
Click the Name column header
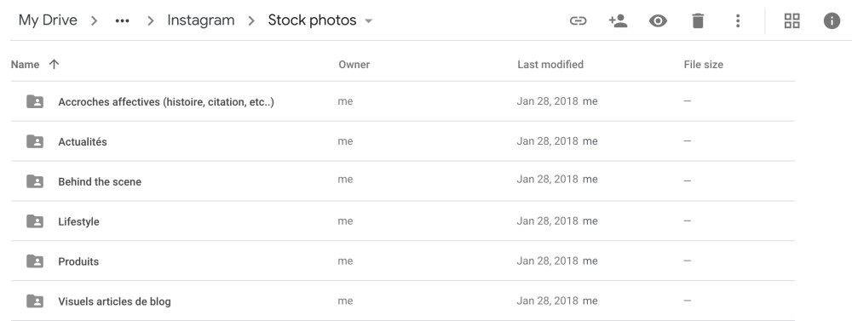click(25, 65)
